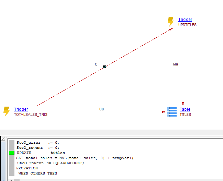This screenshot has height=181, width=223.
Task: Select the TITLES table icon
Action: [172, 111]
